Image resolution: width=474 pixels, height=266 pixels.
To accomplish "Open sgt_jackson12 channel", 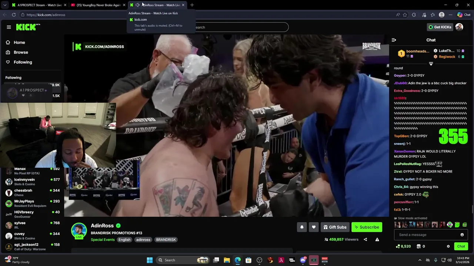I will pos(33,246).
